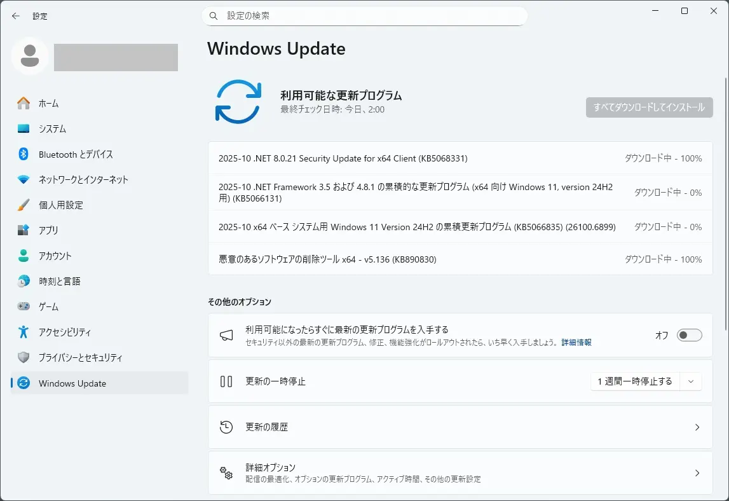Toggle the latest updates switch (オフ)

[x=689, y=335]
